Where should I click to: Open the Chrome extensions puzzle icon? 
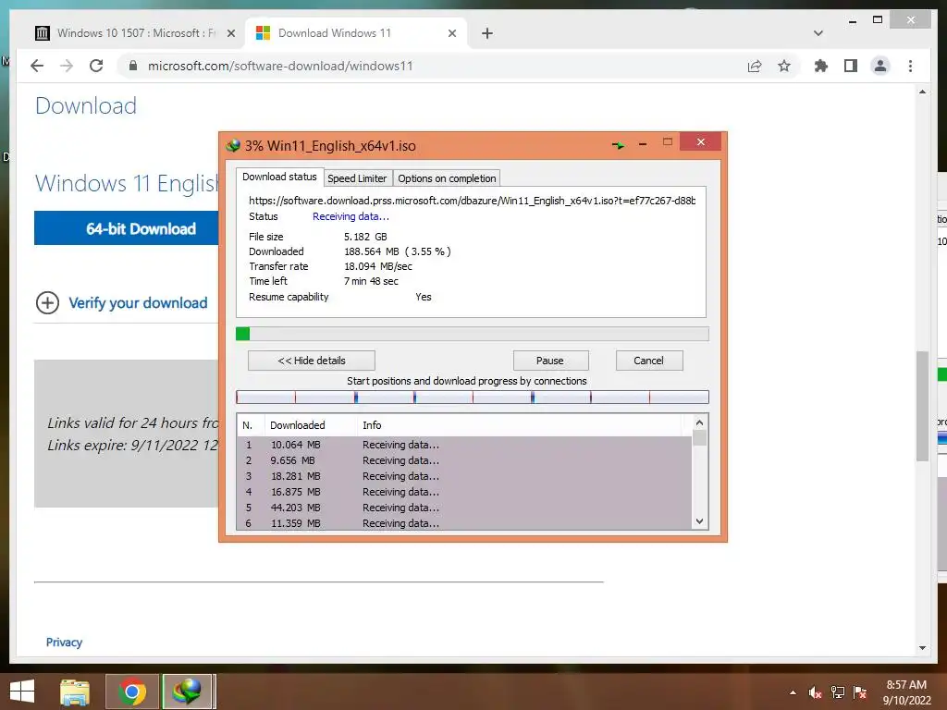(821, 66)
